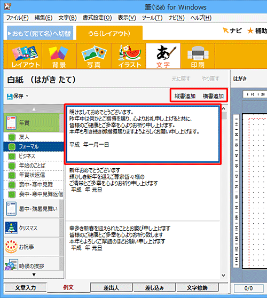
Task: Click the green icon beside 喪中・寒中見舞
Action: click(x=12, y=185)
